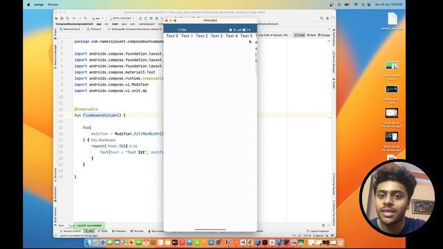Image resolution: width=443 pixels, height=249 pixels.
Task: Click the Run panel settings gear
Action: click(323, 225)
